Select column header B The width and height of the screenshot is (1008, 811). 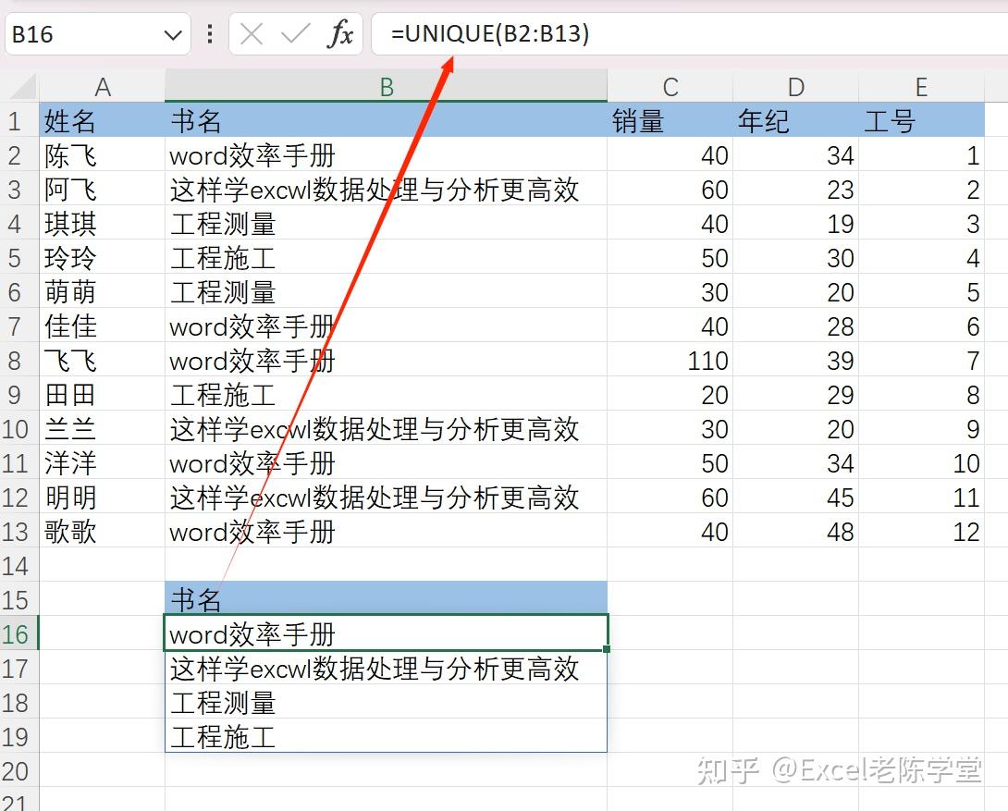click(x=386, y=86)
